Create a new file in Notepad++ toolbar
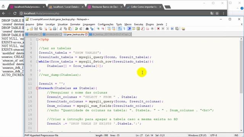The height and width of the screenshot is (137, 244). (x=27, y=29)
